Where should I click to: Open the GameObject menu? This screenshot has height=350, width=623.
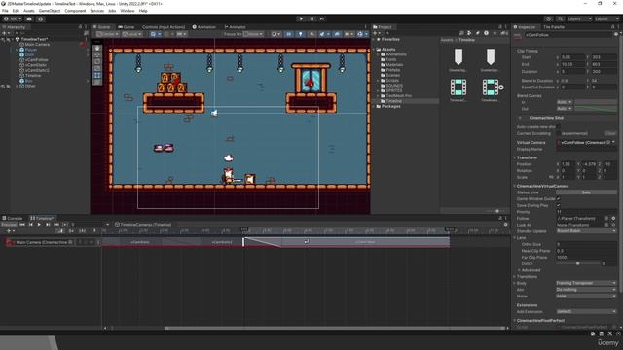(50, 11)
